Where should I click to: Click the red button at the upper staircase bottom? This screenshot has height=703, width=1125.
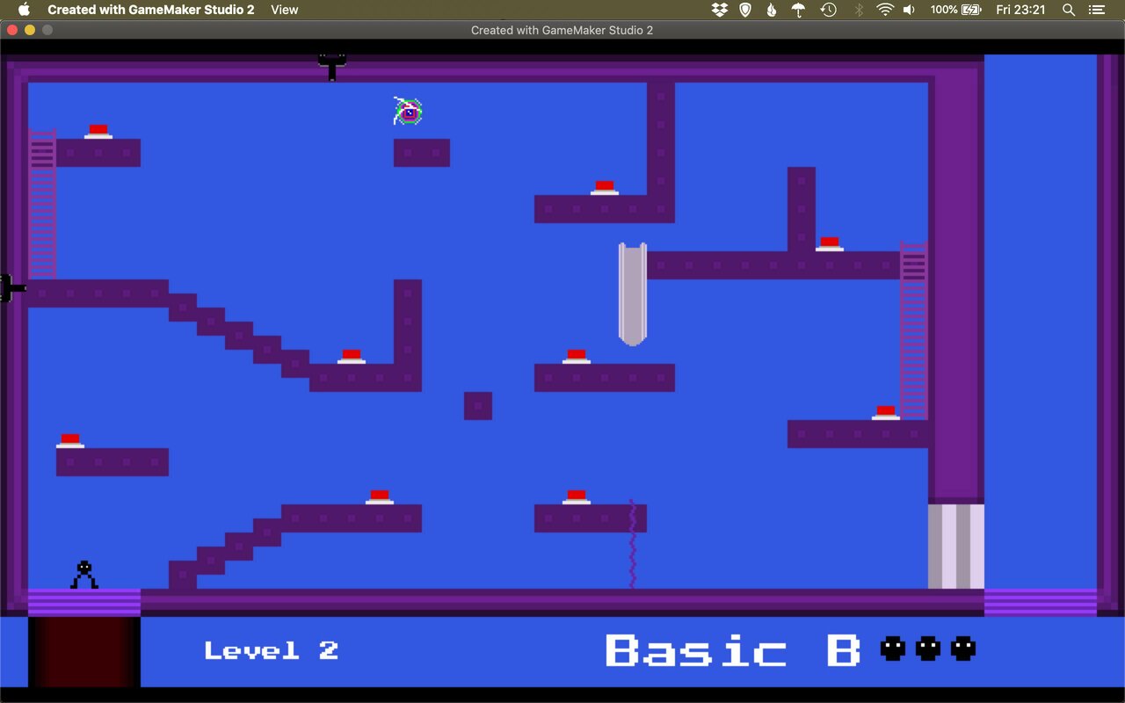tap(352, 357)
